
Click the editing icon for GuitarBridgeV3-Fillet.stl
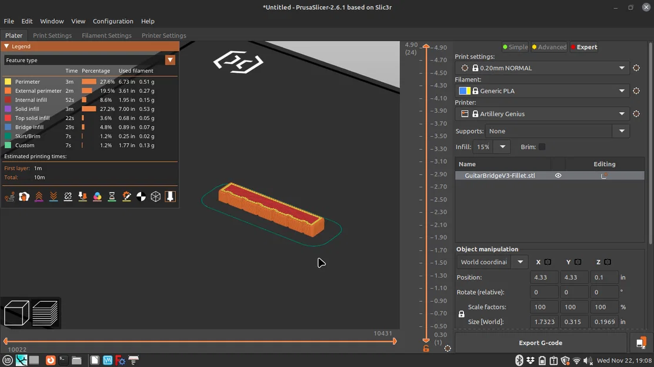coord(603,176)
